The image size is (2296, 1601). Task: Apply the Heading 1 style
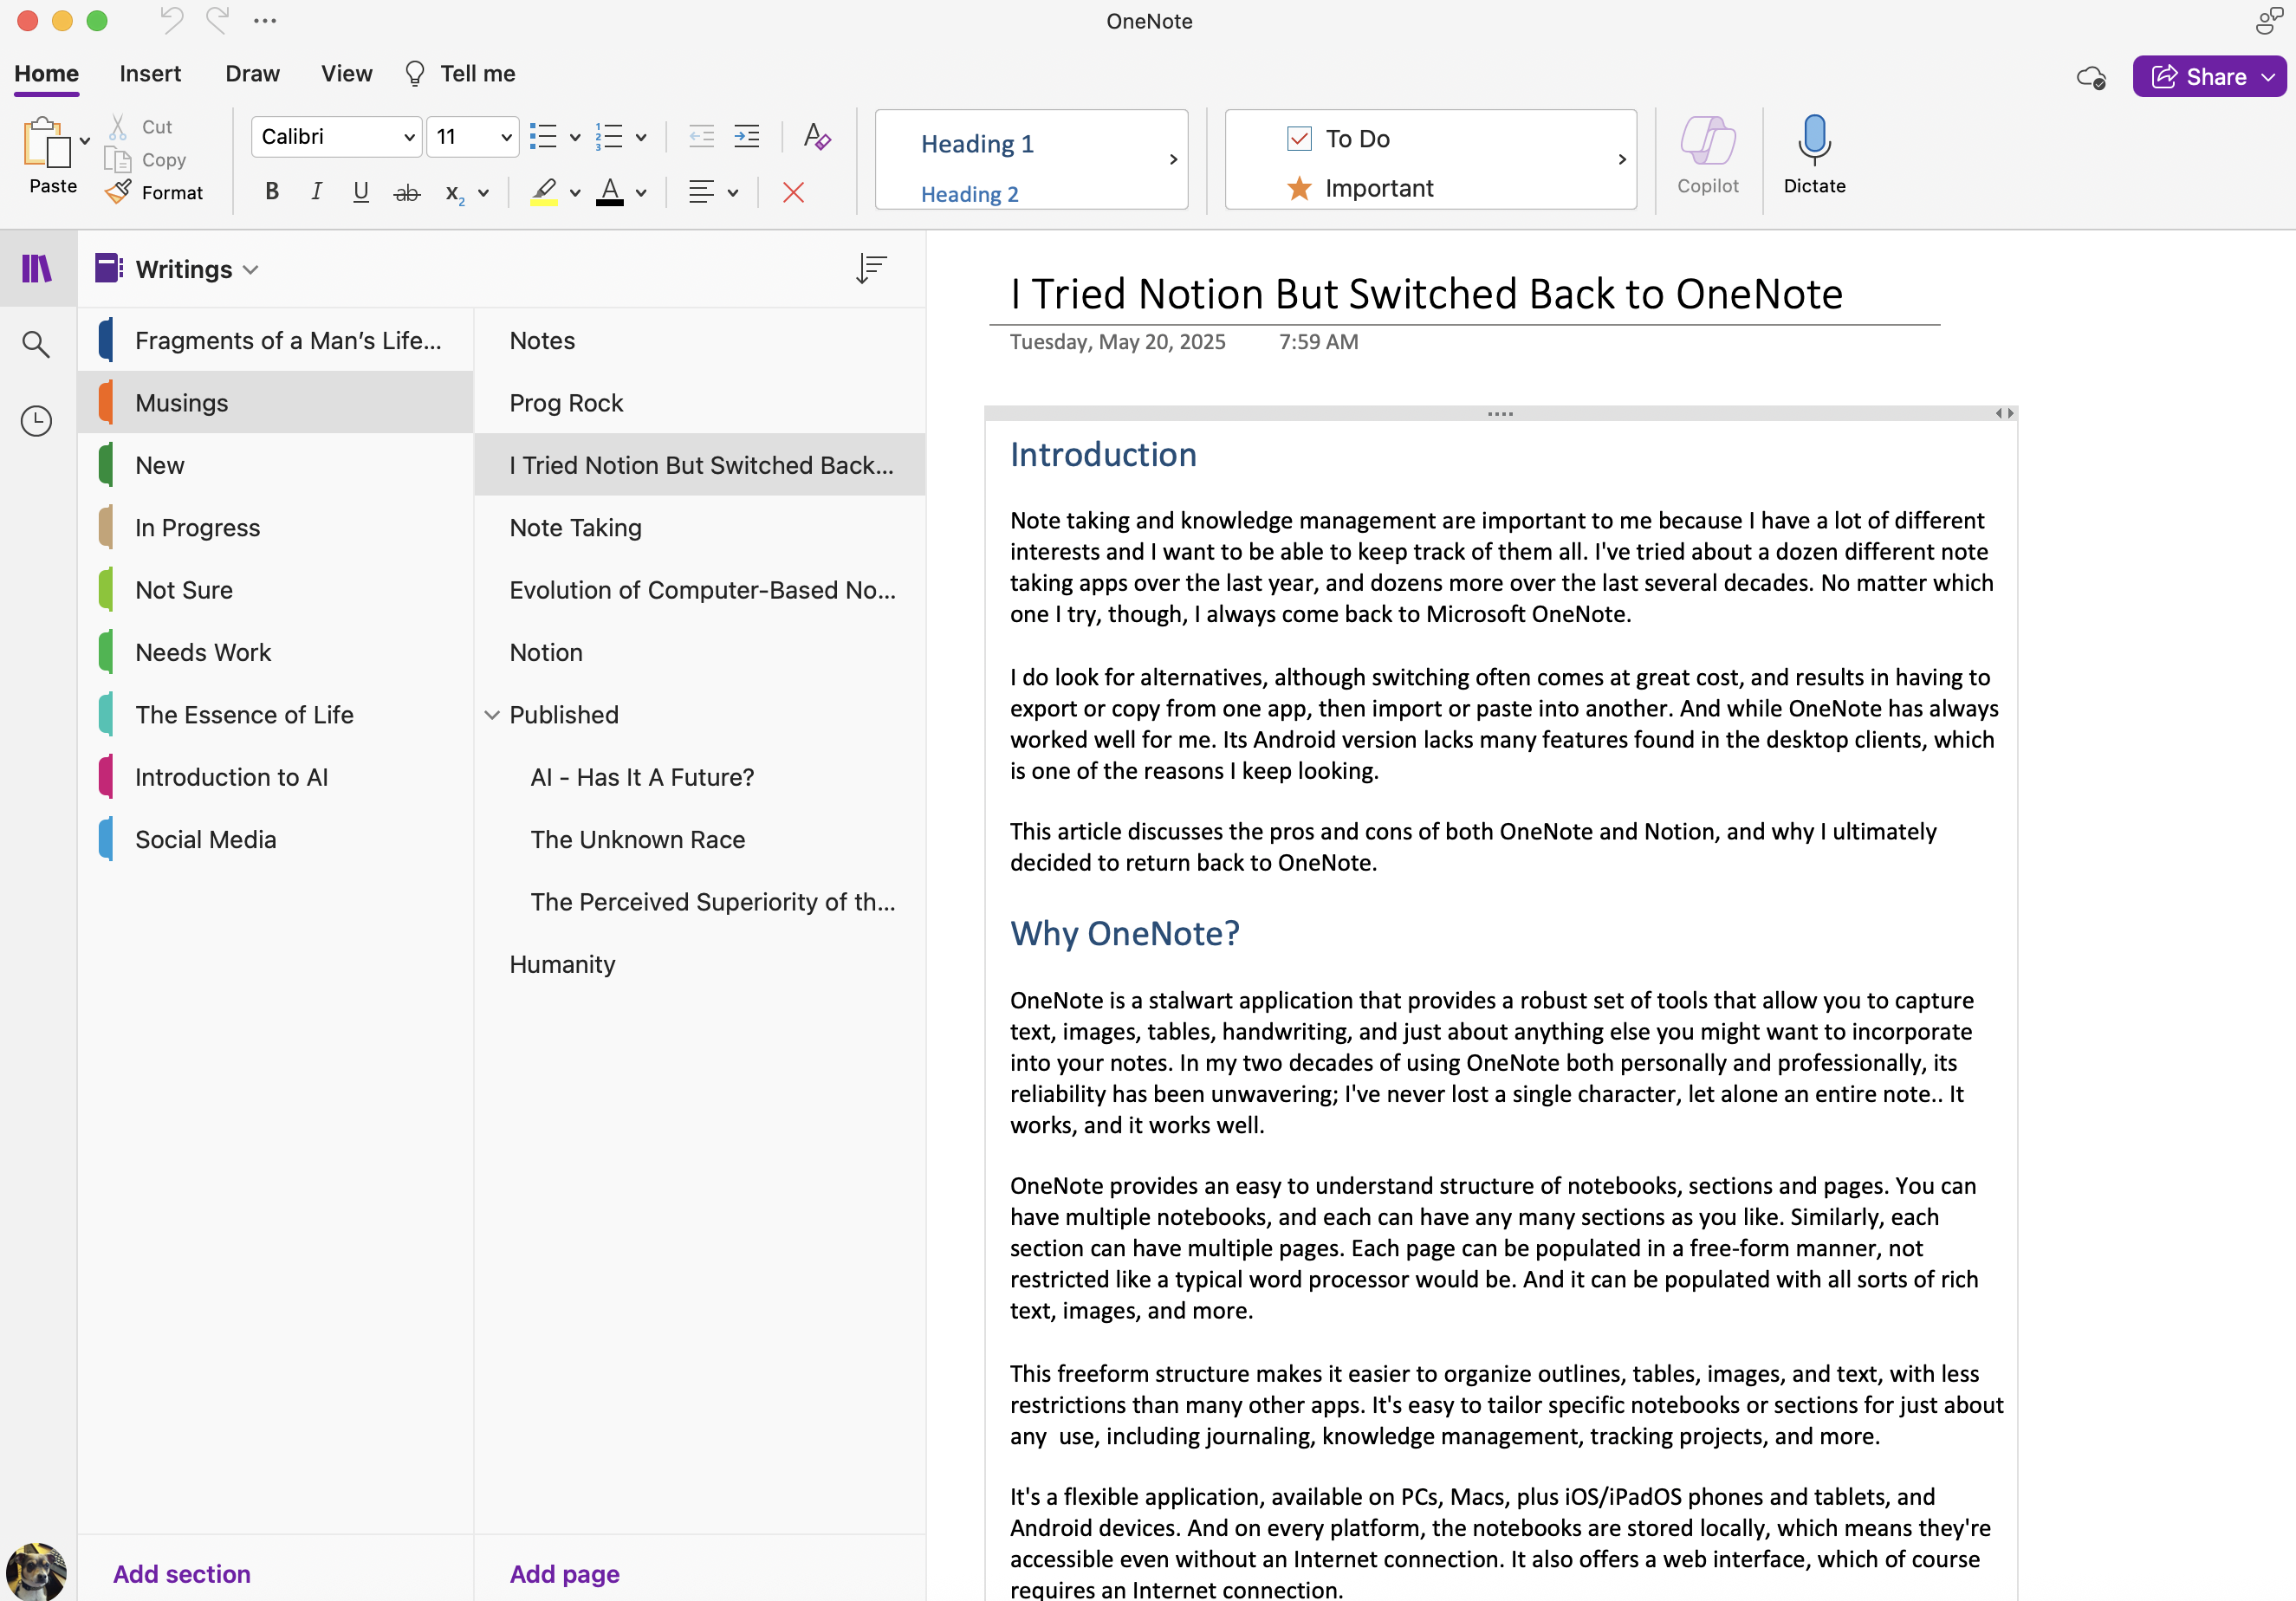click(977, 144)
